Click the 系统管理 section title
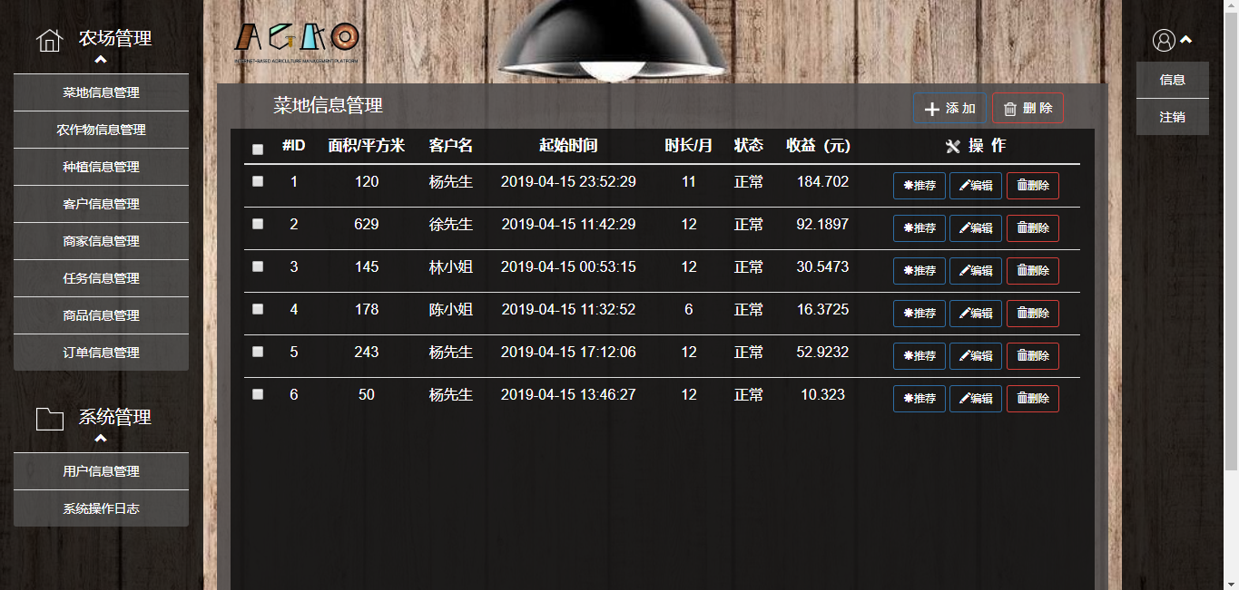 (x=114, y=417)
